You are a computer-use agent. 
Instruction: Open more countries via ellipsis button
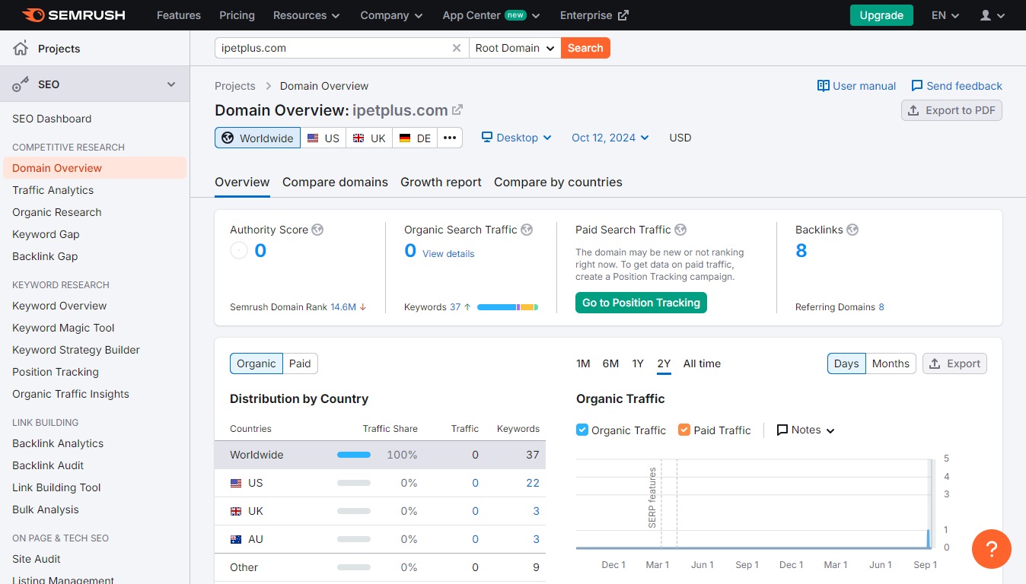[450, 138]
